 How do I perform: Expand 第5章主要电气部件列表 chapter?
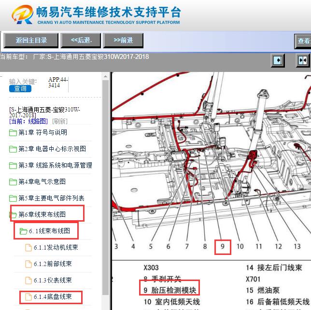click(51, 198)
